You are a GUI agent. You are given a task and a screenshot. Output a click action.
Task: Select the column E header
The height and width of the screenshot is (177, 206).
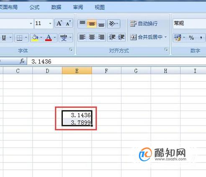click(x=77, y=71)
